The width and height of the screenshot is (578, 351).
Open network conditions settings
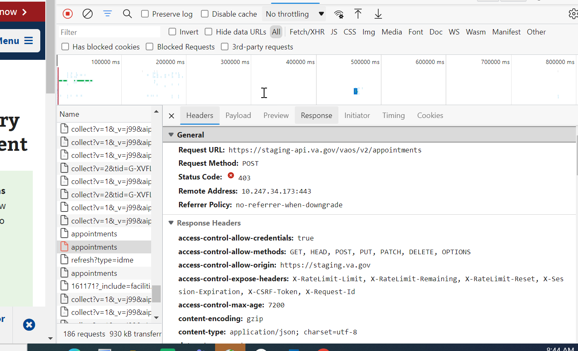pyautogui.click(x=339, y=14)
